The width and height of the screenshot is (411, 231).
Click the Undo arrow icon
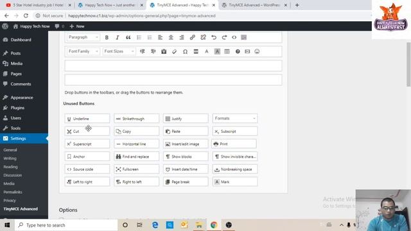click(x=214, y=37)
